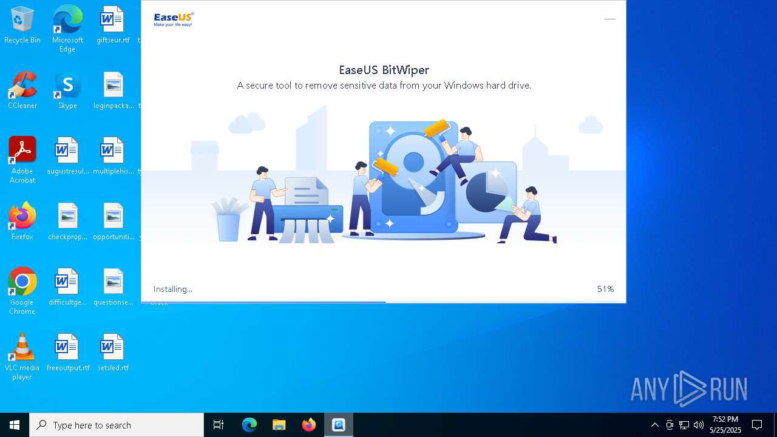This screenshot has width=777, height=437.
Task: Open the CCleaner desktop shortcut
Action: pyautogui.click(x=22, y=91)
